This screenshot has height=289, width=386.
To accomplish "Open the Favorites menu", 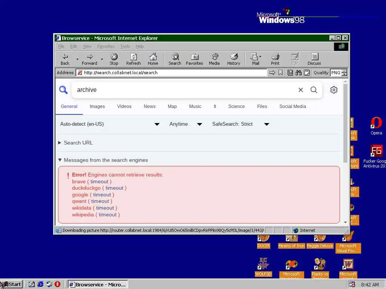I will point(106,46).
